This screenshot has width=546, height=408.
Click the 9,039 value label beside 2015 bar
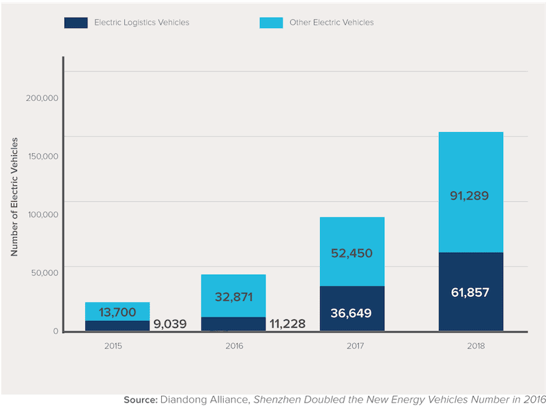tap(170, 324)
